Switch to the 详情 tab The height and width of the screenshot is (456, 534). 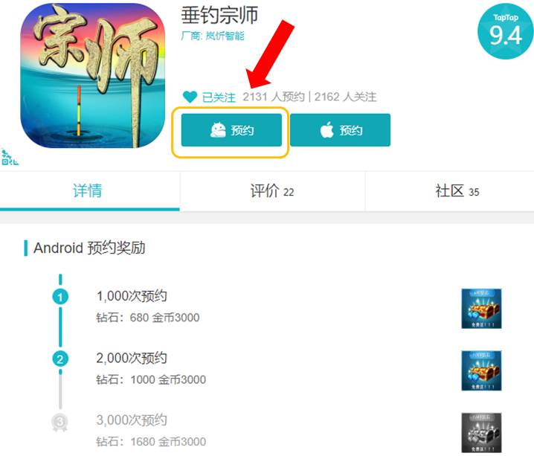89,190
